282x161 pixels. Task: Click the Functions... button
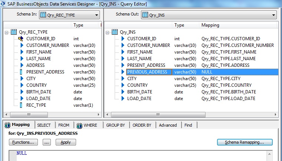pyautogui.click(x=23, y=142)
